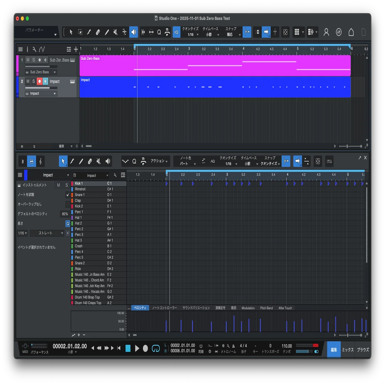
Task: Open the Impact instrument dropdown on track 2
Action: pos(41,94)
